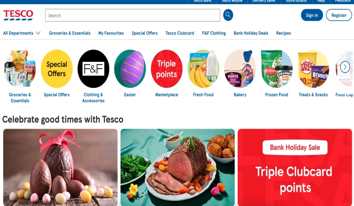This screenshot has height=206, width=354.
Task: Focus the Search input field
Action: coord(132,15)
